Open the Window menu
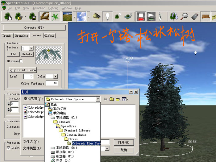Image resolution: width=216 pixels, height=162 pixels. point(67,8)
